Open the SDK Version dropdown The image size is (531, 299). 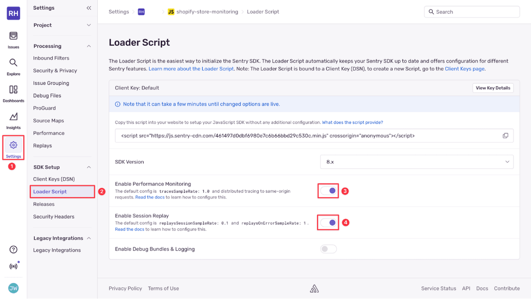click(x=416, y=162)
